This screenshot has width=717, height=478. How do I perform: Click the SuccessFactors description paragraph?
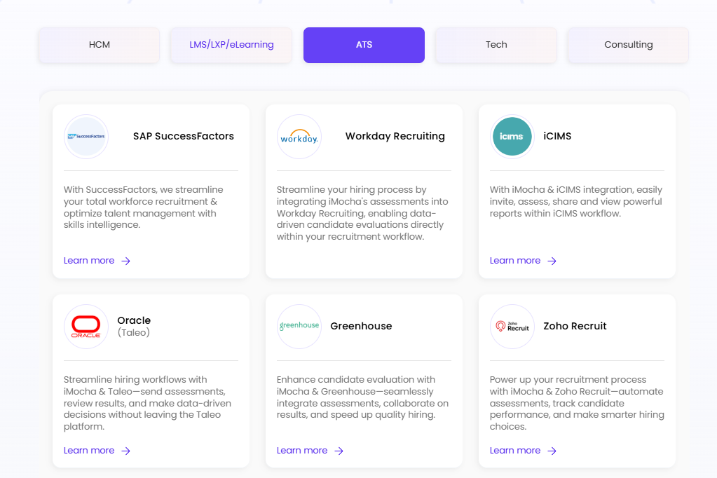[x=144, y=207]
